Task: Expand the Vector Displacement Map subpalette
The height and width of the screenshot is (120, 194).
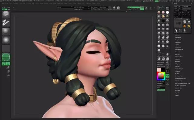Action: (182, 83)
